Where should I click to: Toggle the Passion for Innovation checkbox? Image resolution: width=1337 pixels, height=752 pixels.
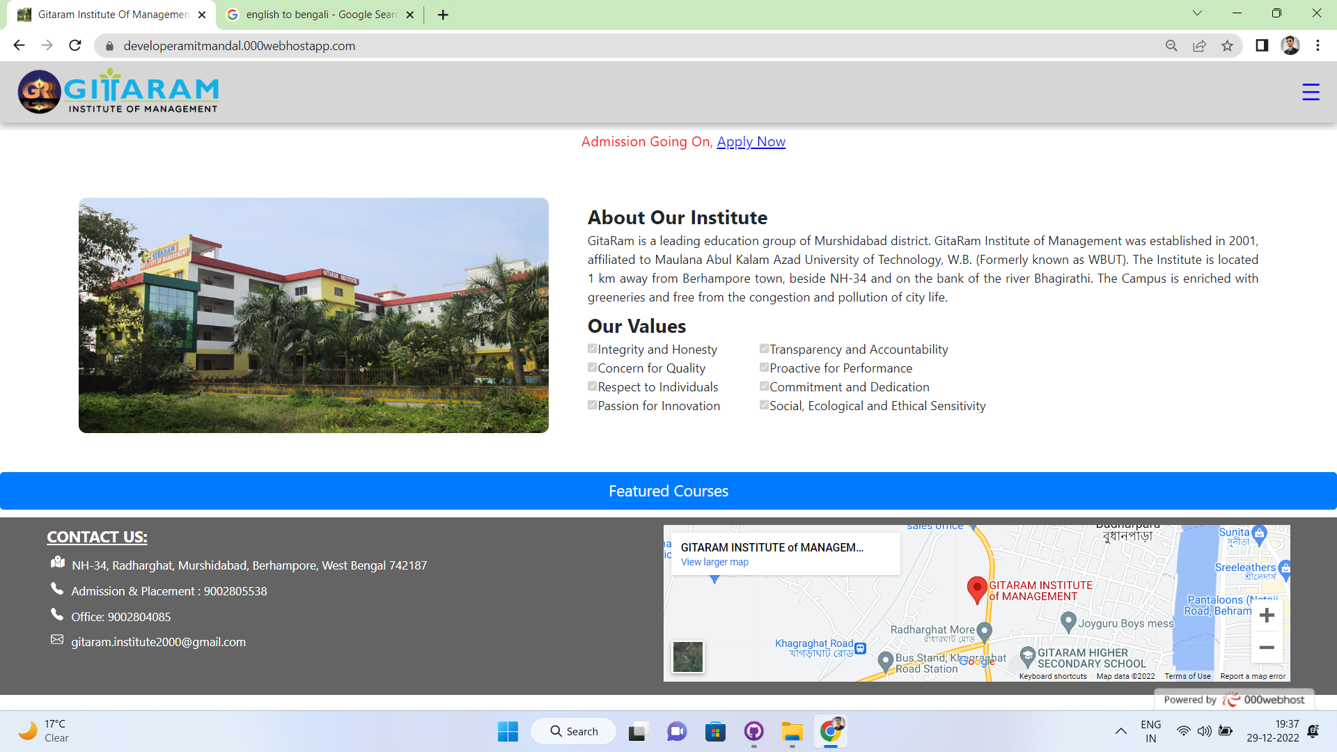[593, 405]
